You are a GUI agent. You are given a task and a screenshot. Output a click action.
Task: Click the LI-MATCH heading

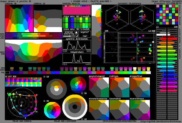pos(96,4)
